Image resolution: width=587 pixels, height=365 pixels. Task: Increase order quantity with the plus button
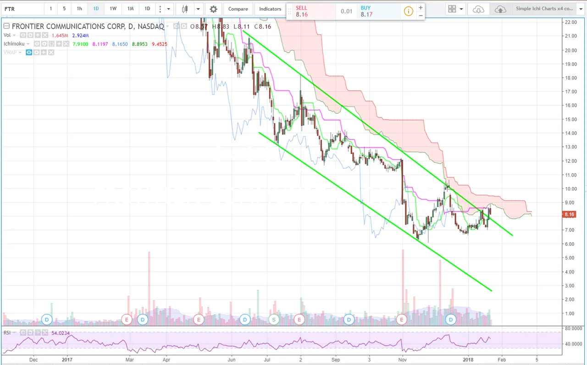tap(421, 8)
